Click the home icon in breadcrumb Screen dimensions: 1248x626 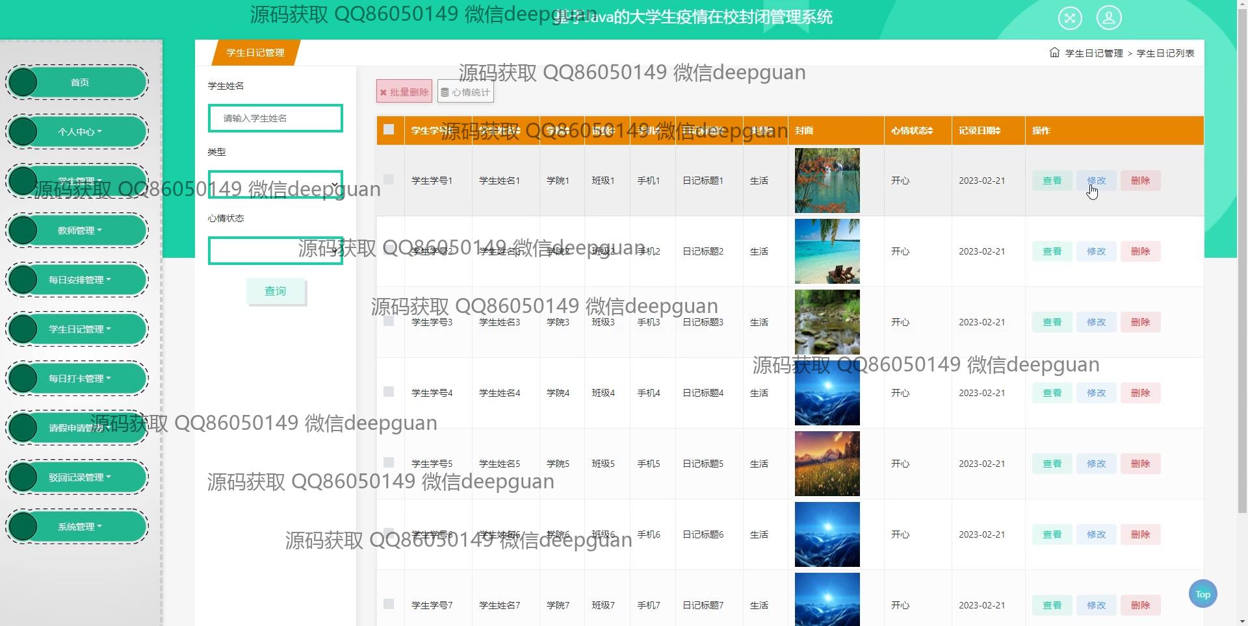click(x=1054, y=53)
